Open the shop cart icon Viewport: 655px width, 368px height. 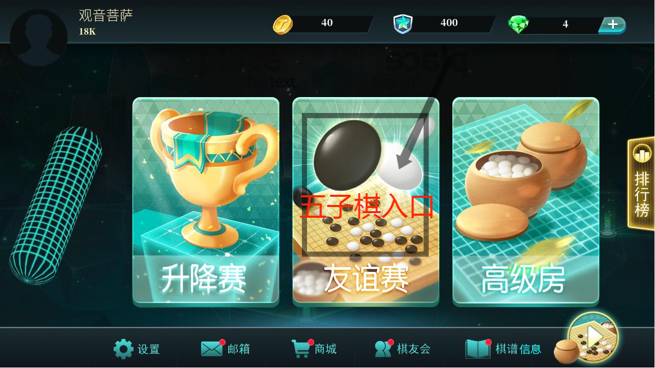[301, 349]
